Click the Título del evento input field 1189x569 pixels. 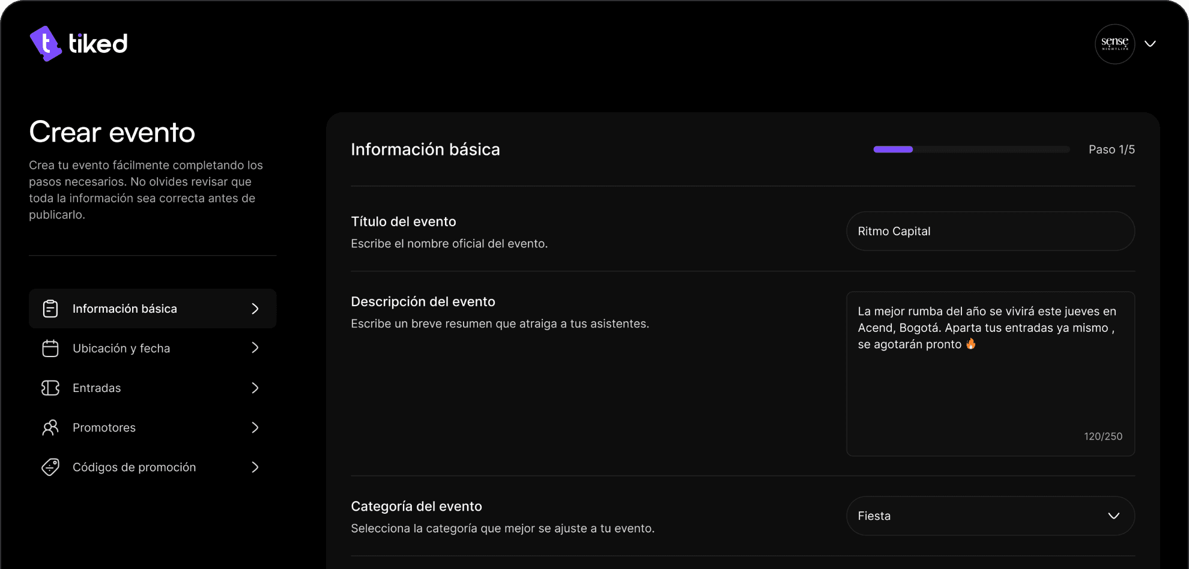(x=990, y=231)
